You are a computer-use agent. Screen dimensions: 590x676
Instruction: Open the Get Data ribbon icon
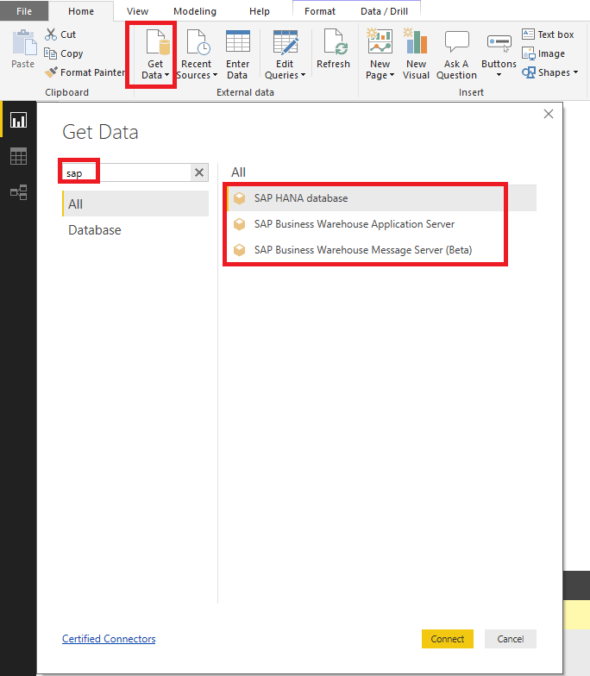[x=158, y=43]
